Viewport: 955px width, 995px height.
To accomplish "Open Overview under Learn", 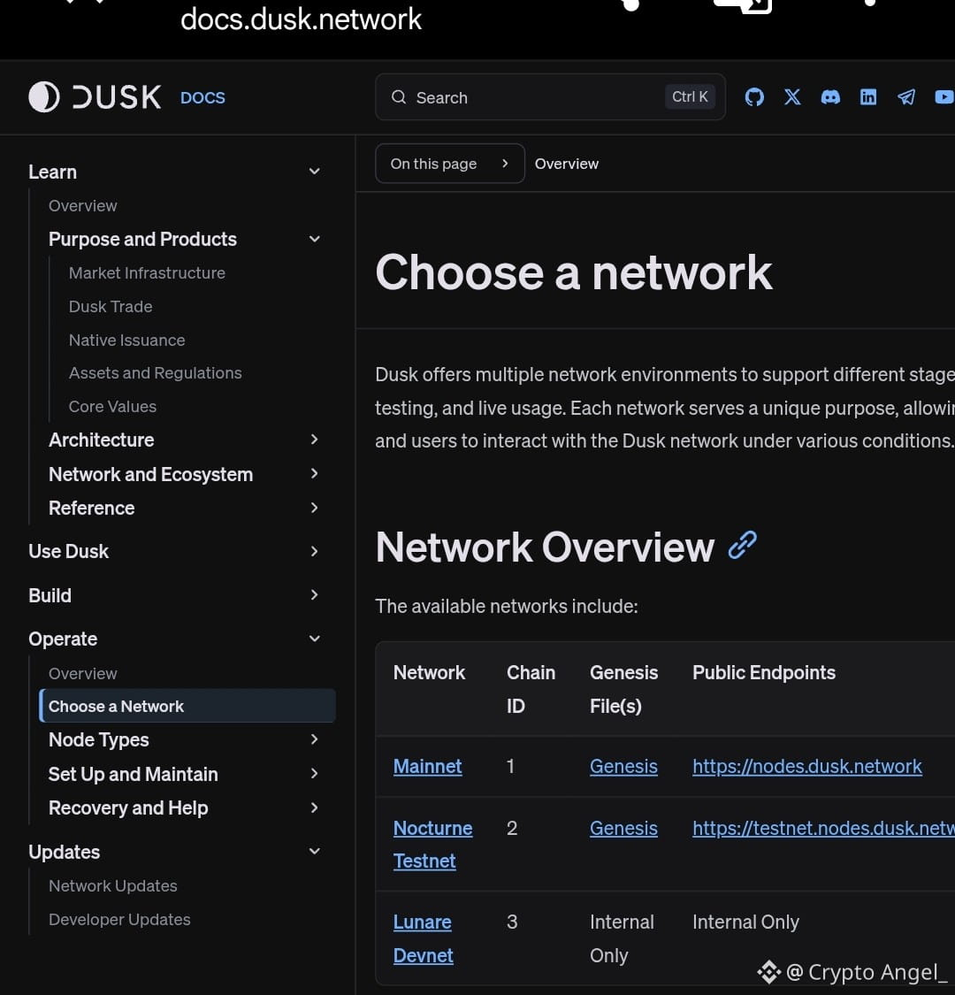I will (x=82, y=205).
